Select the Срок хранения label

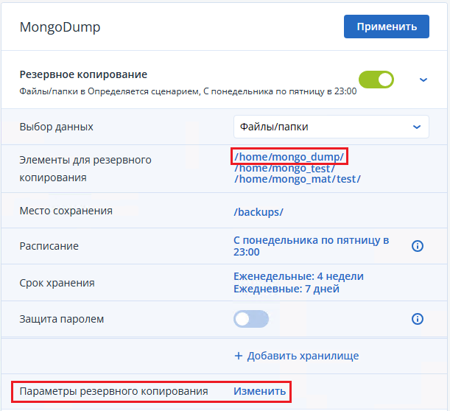coord(57,283)
